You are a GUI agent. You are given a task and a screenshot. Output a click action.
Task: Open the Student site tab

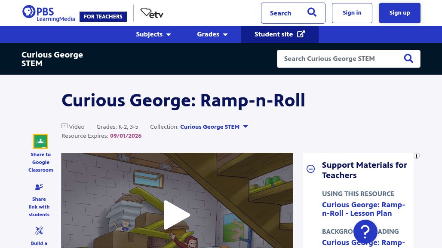[279, 34]
